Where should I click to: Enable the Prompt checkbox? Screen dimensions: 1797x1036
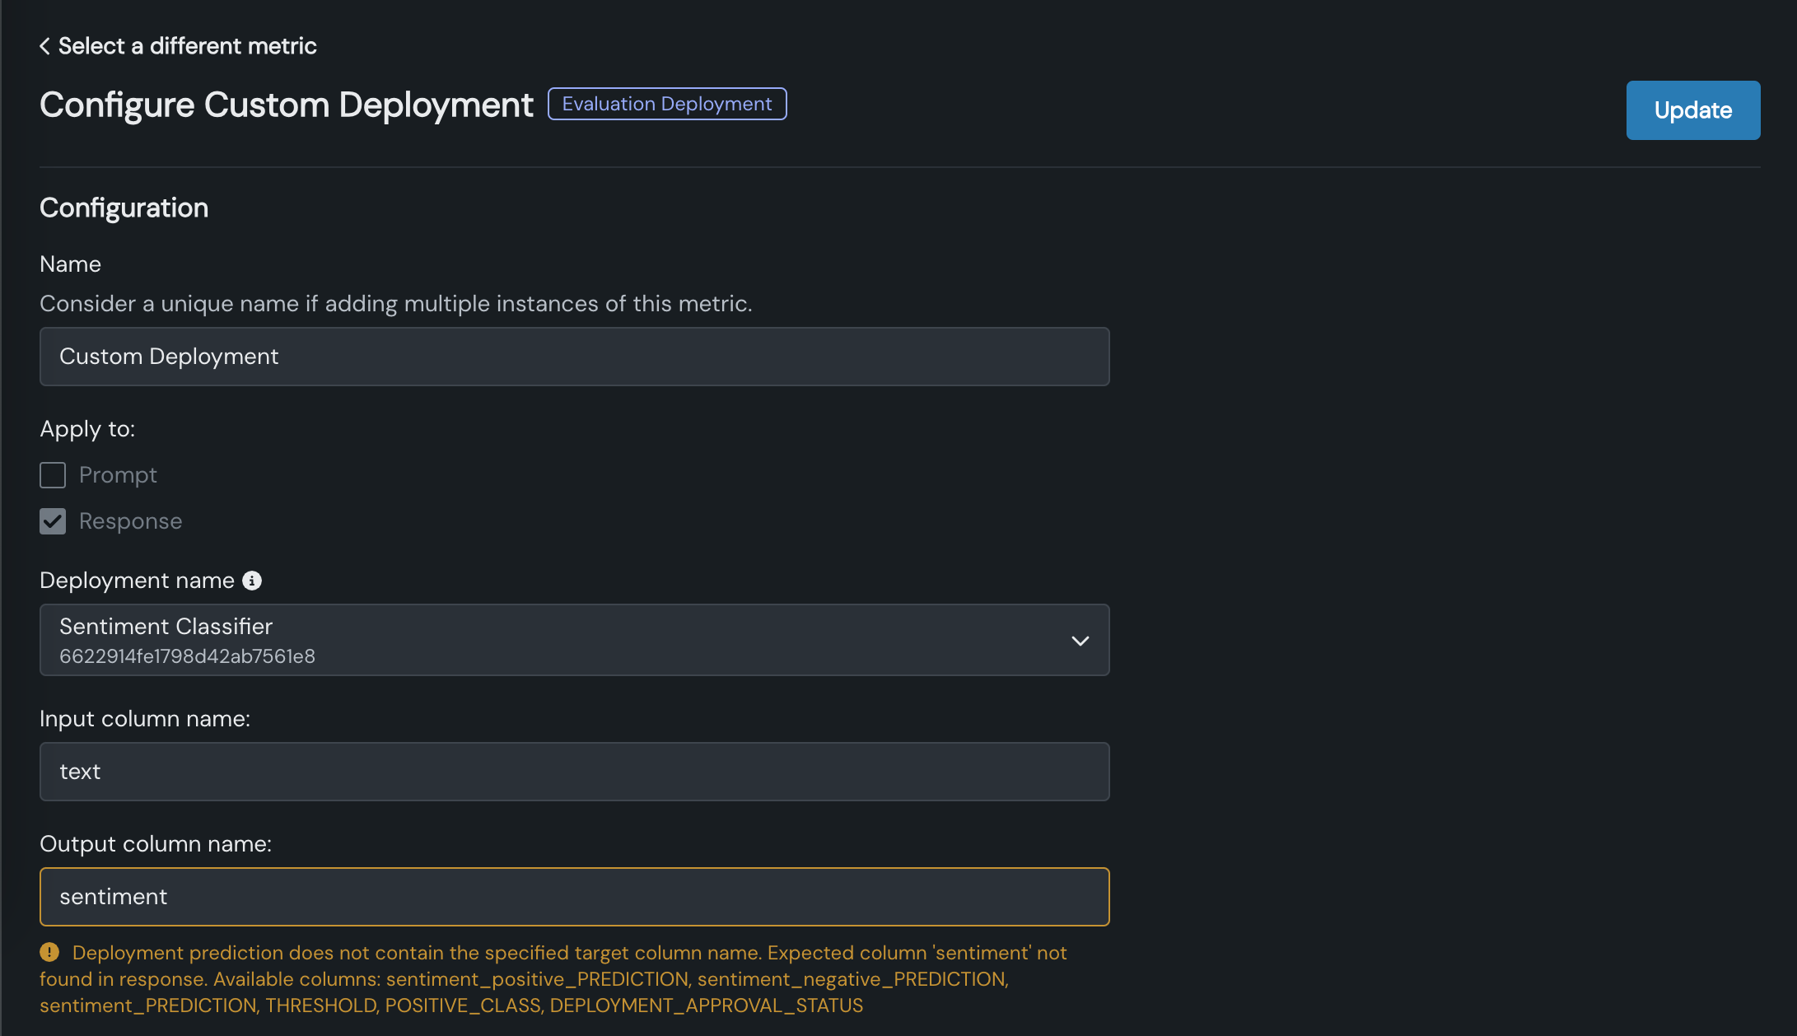pyautogui.click(x=53, y=475)
